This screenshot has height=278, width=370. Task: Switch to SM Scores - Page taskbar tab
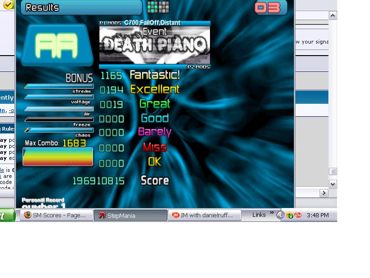point(56,215)
